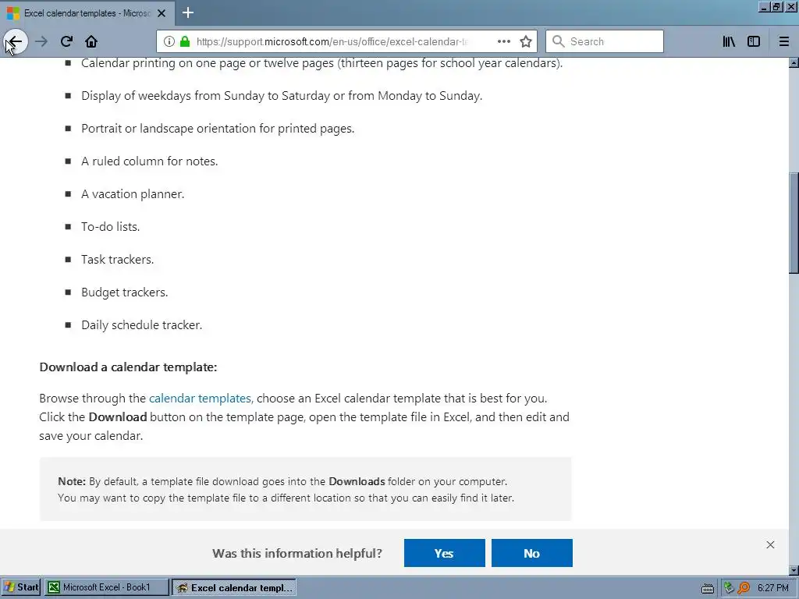The image size is (799, 599).
Task: Select Excel calendar templates taskbar button
Action: click(x=234, y=587)
